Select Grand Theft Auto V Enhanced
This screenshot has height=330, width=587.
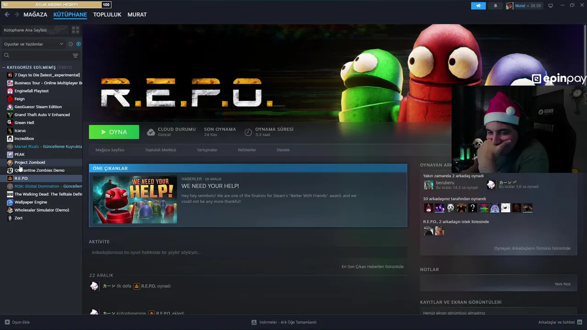click(44, 115)
